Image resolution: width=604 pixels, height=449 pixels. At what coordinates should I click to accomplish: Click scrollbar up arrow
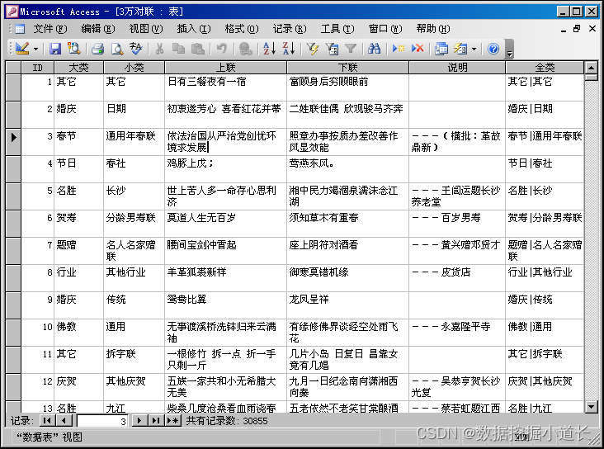(x=591, y=69)
